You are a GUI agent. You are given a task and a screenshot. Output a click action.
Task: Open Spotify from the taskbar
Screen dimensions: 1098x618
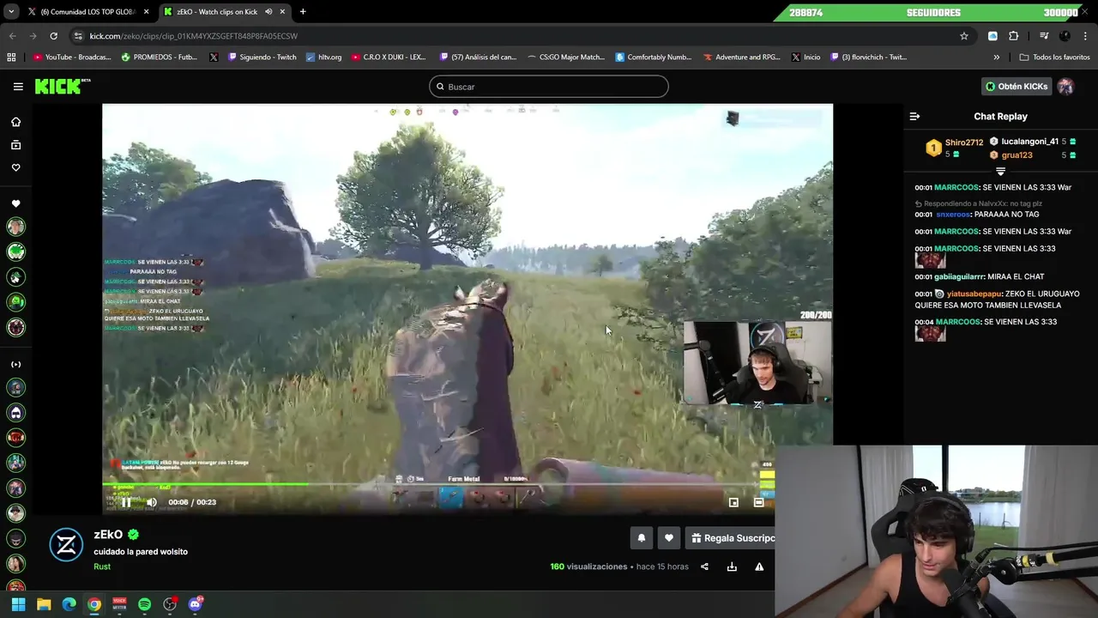144,604
